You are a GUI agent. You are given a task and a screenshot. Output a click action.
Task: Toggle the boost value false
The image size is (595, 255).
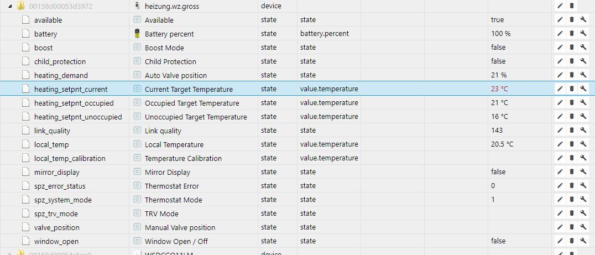tap(498, 48)
